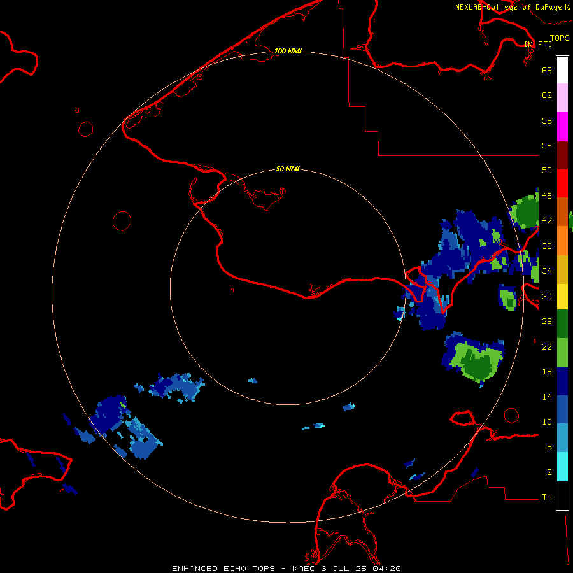This screenshot has height=573, width=573.
Task: Click the '66' legend value
Action: click(x=547, y=70)
